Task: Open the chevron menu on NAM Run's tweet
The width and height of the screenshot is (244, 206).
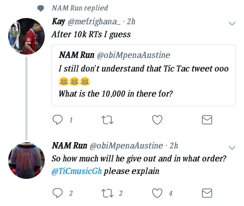Action: click(x=232, y=148)
